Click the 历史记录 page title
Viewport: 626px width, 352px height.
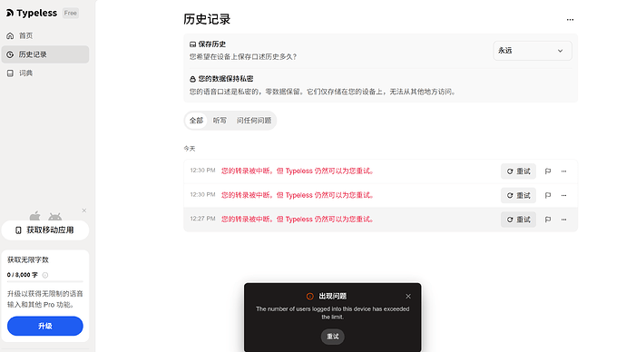[207, 19]
